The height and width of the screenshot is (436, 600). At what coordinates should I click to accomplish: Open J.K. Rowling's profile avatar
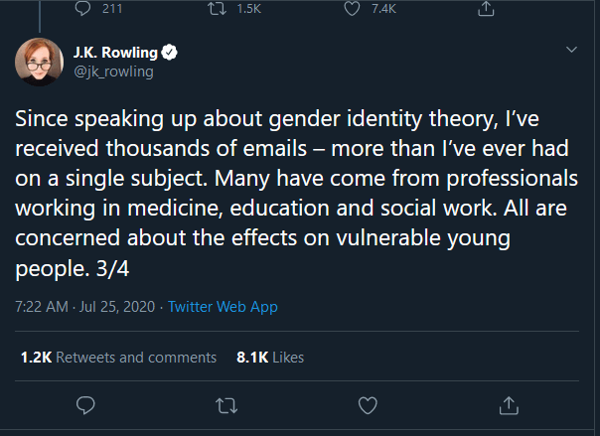(x=40, y=63)
